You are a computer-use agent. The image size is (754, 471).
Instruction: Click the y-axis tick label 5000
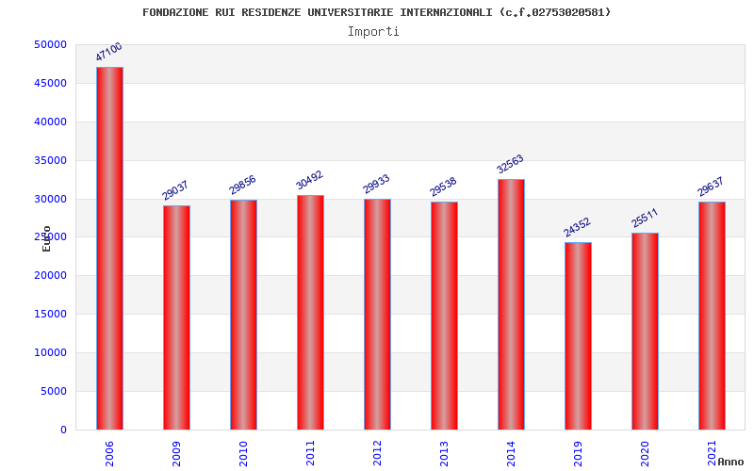coord(54,391)
